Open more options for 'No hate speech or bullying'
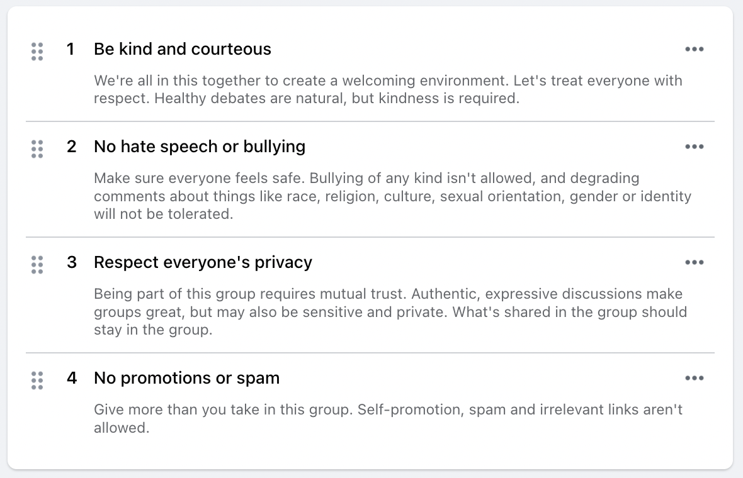Image resolution: width=743 pixels, height=478 pixels. (x=694, y=147)
